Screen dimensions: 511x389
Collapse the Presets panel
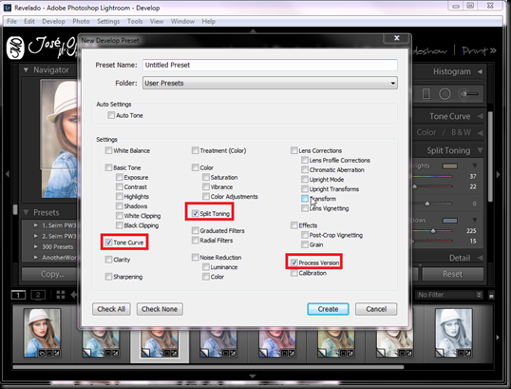(x=26, y=212)
